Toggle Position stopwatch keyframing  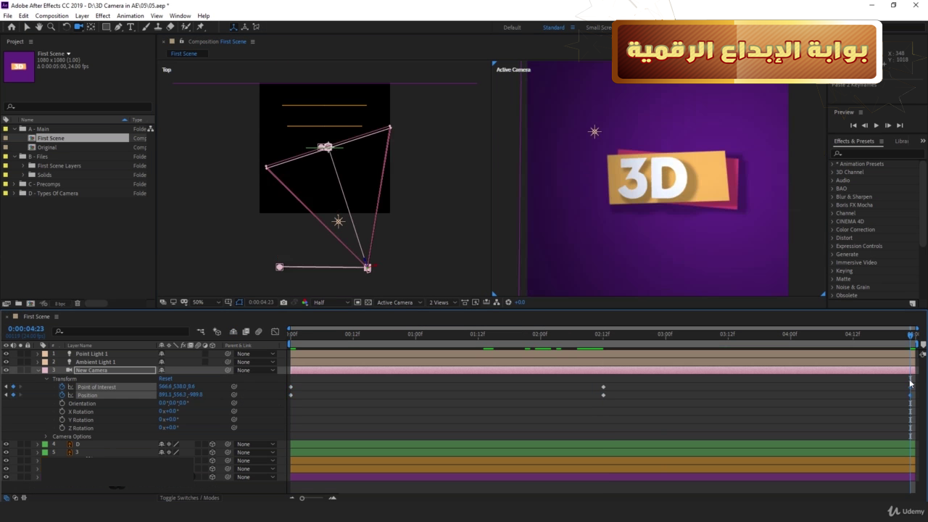tap(62, 395)
